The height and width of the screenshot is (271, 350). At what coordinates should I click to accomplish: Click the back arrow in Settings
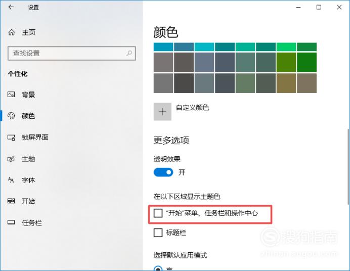coord(11,7)
